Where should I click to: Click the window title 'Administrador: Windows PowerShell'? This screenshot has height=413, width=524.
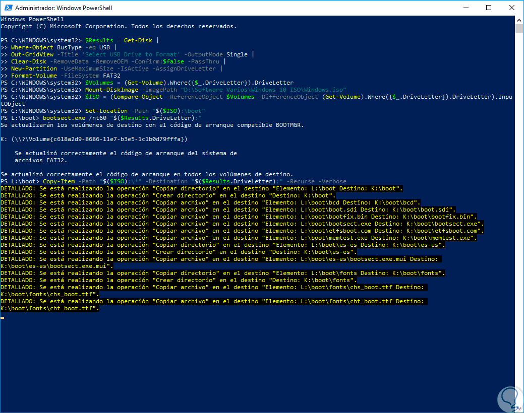64,8
